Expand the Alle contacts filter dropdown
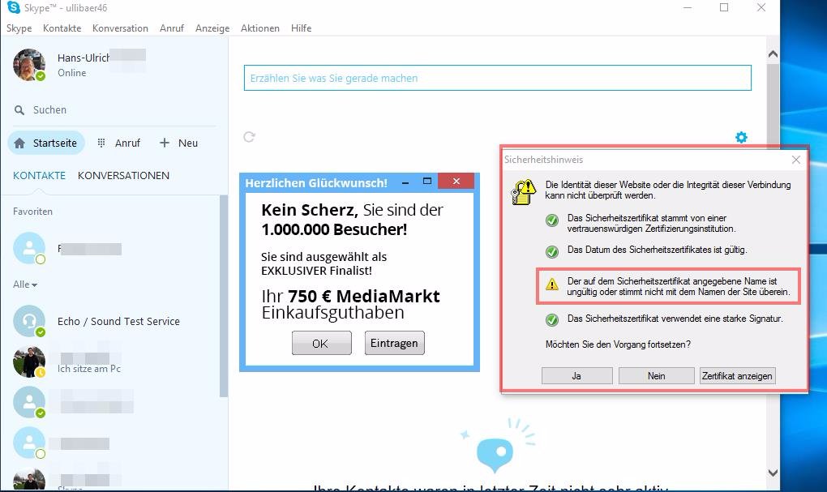Screen dimensions: 827x492 click(25, 285)
